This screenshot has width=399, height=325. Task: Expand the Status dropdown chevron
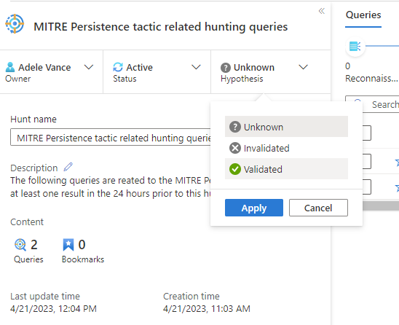[196, 67]
